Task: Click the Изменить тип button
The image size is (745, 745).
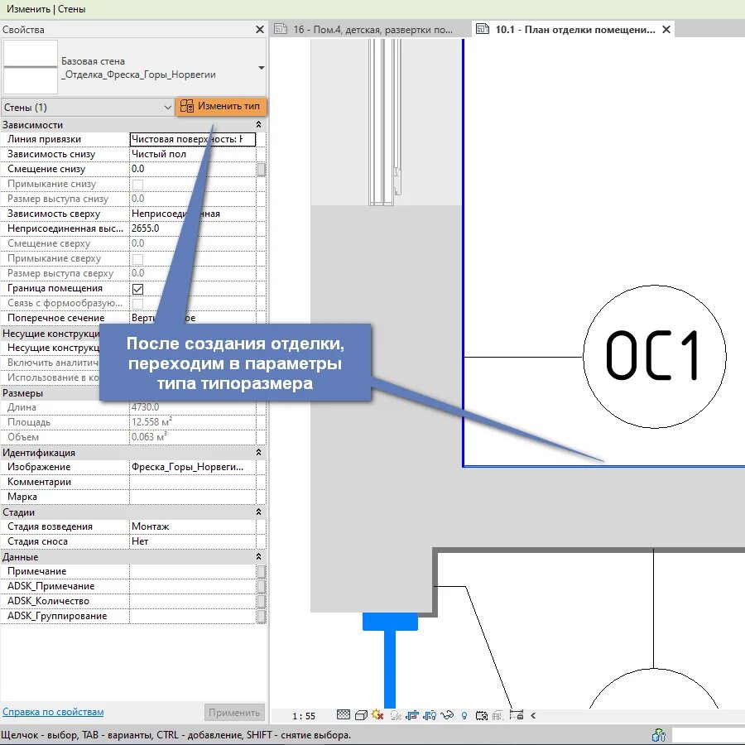Action: point(221,107)
